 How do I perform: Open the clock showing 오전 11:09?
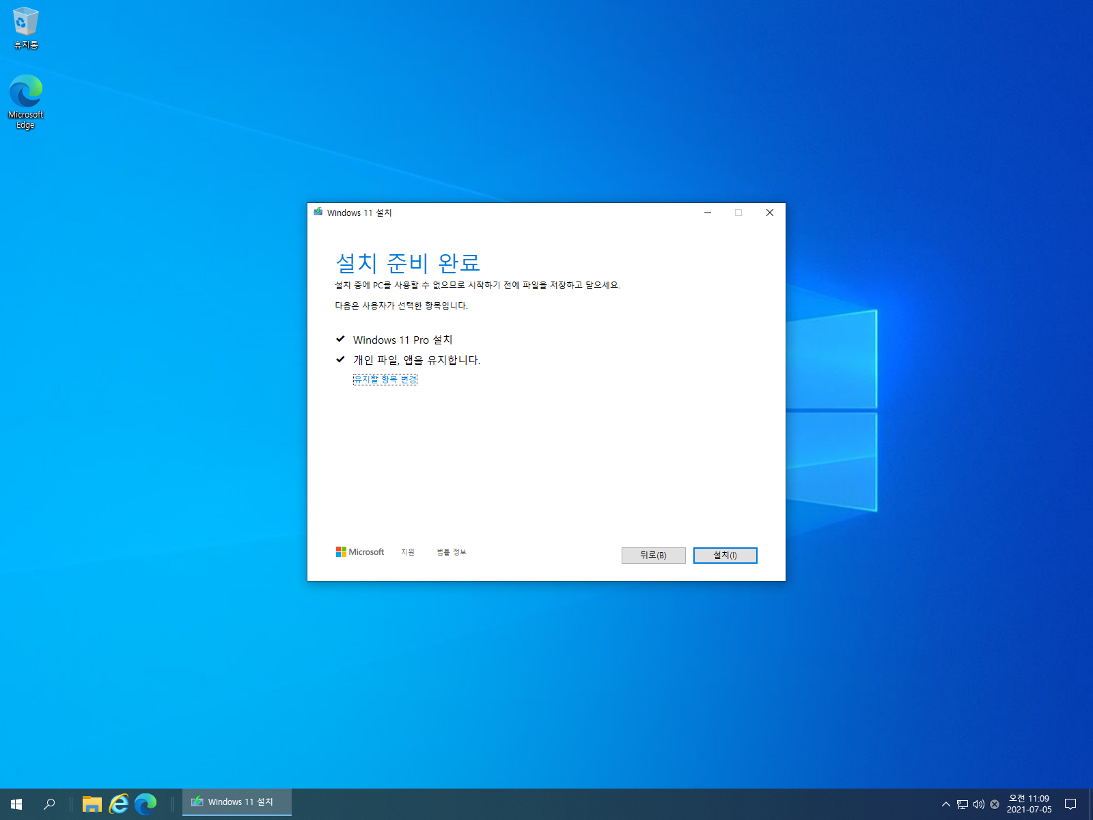(1029, 804)
